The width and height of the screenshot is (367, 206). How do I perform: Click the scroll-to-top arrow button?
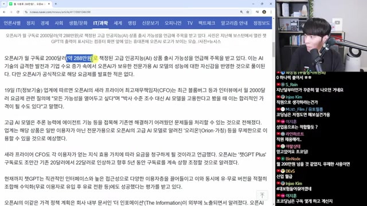pyautogui.click(x=262, y=195)
